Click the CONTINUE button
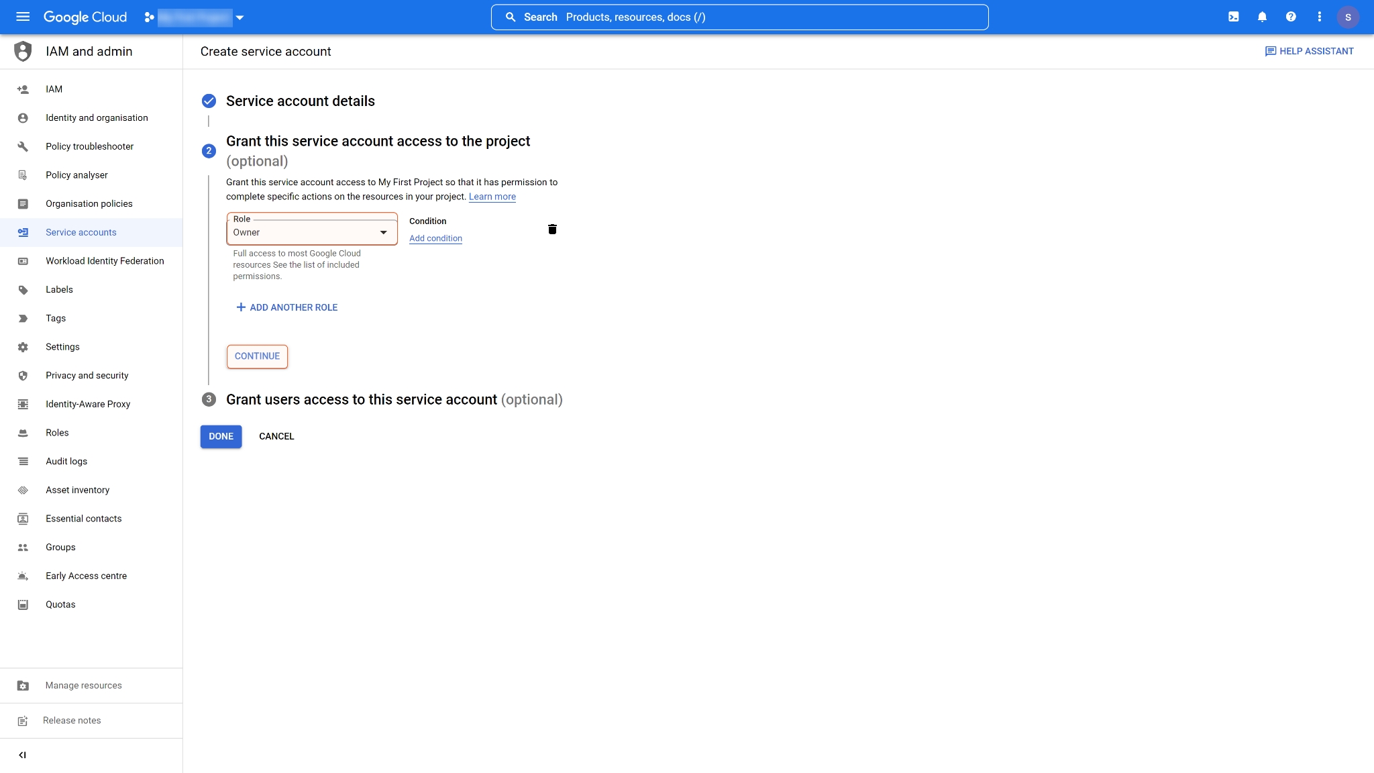Screen dimensions: 1374x773 (x=257, y=356)
